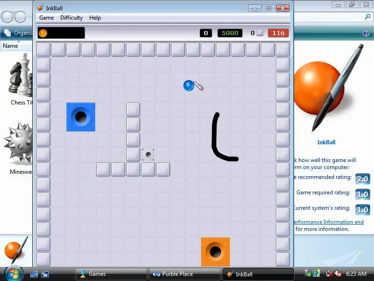
Task: Open the Difficulty menu
Action: point(72,18)
